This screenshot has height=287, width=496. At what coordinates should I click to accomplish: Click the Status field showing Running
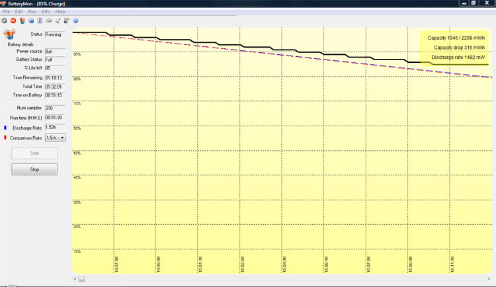(x=55, y=34)
